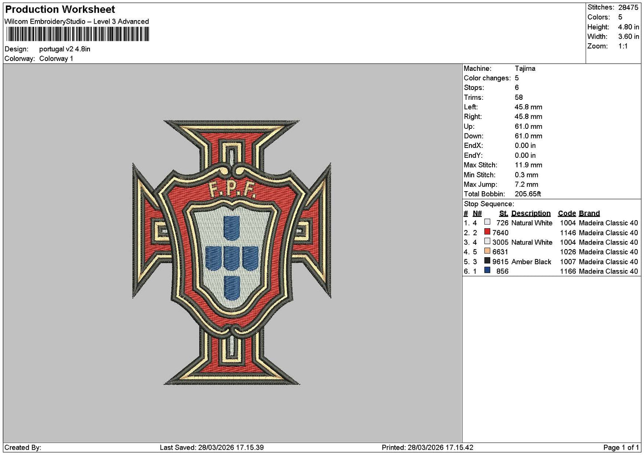The height and width of the screenshot is (455, 644).
Task: Click the barcode under the worksheet title
Action: point(78,34)
